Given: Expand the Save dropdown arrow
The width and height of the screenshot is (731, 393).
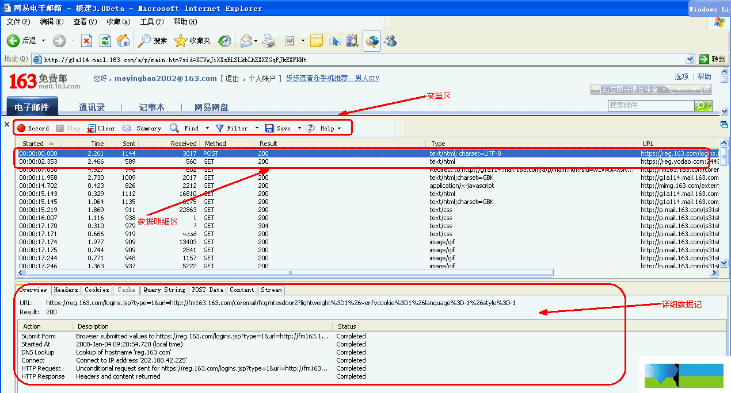Looking at the screenshot, I should pyautogui.click(x=299, y=128).
